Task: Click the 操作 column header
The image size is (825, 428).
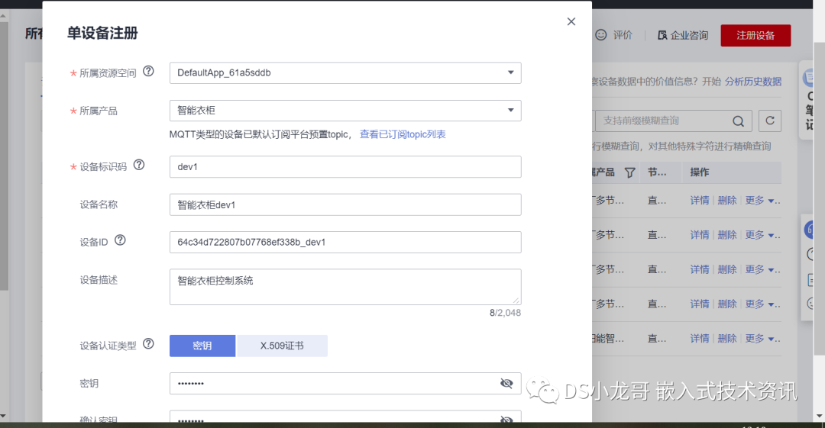Action: pos(700,172)
